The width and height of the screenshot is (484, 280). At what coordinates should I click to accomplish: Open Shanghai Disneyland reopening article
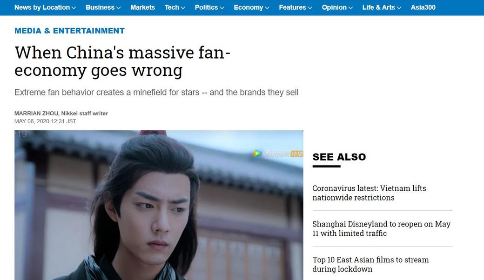pyautogui.click(x=382, y=228)
